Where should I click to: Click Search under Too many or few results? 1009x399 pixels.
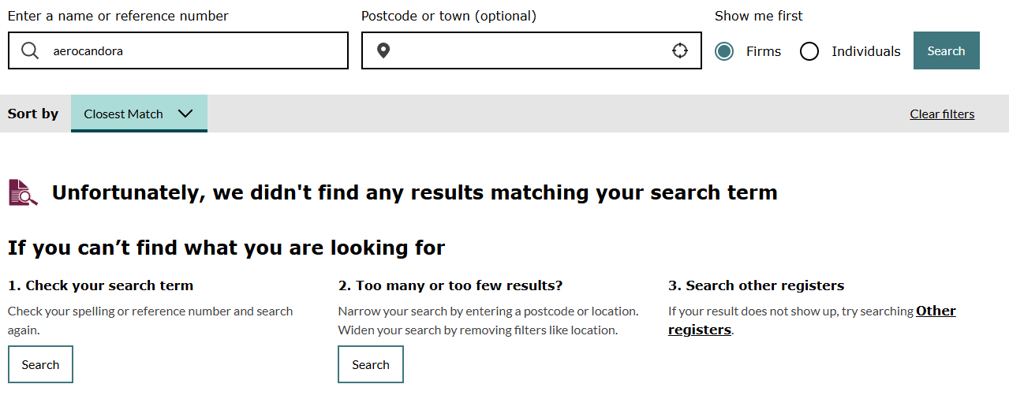pyautogui.click(x=371, y=364)
